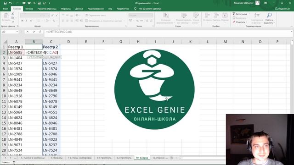Screen dimensions: 294x165
Task: Click the Cut scissors icon
Action: coord(13,14)
